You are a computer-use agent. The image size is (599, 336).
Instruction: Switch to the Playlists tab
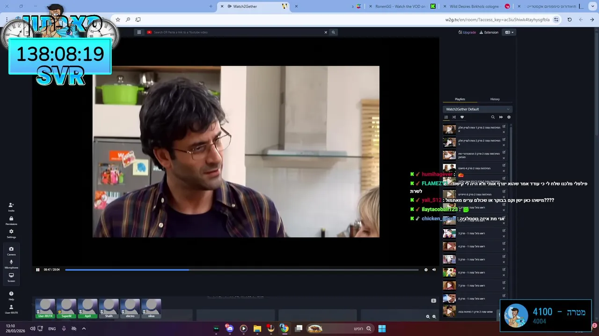pos(460,99)
